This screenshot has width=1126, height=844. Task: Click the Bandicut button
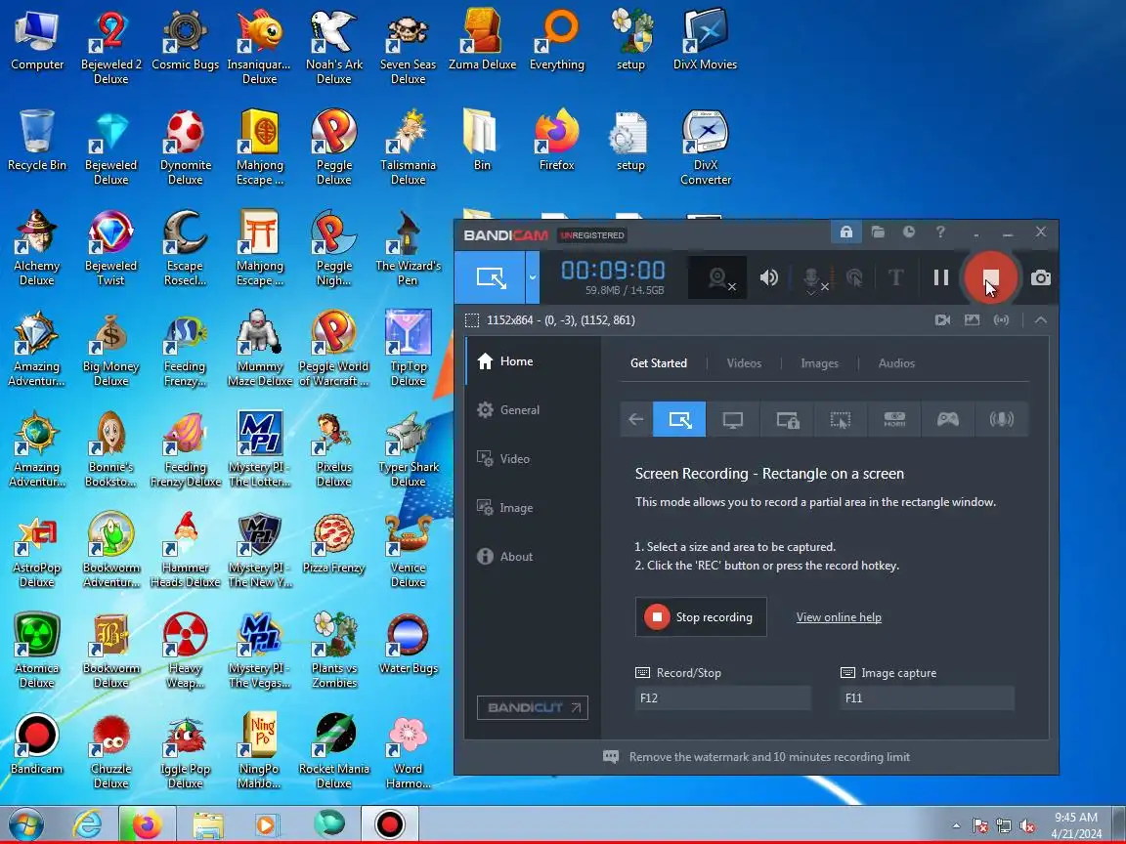tap(532, 707)
